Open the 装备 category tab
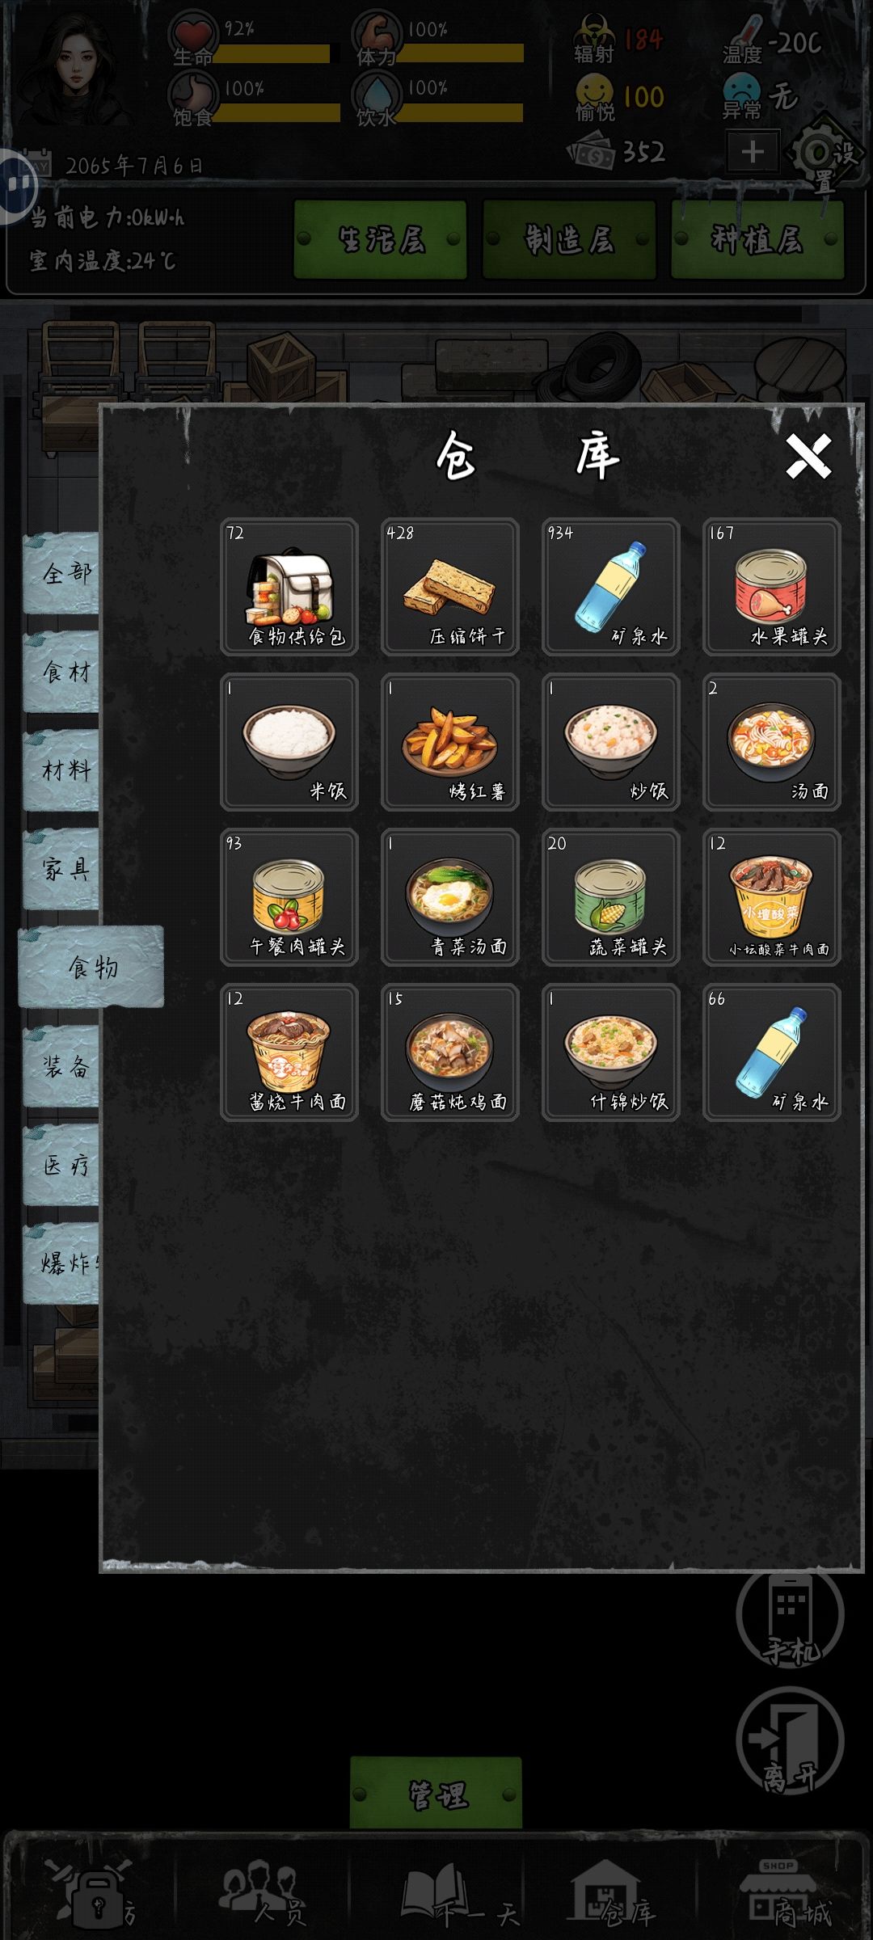The image size is (873, 1940). pos(63,1066)
